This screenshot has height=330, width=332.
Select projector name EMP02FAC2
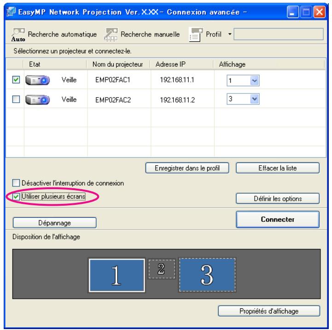113,100
